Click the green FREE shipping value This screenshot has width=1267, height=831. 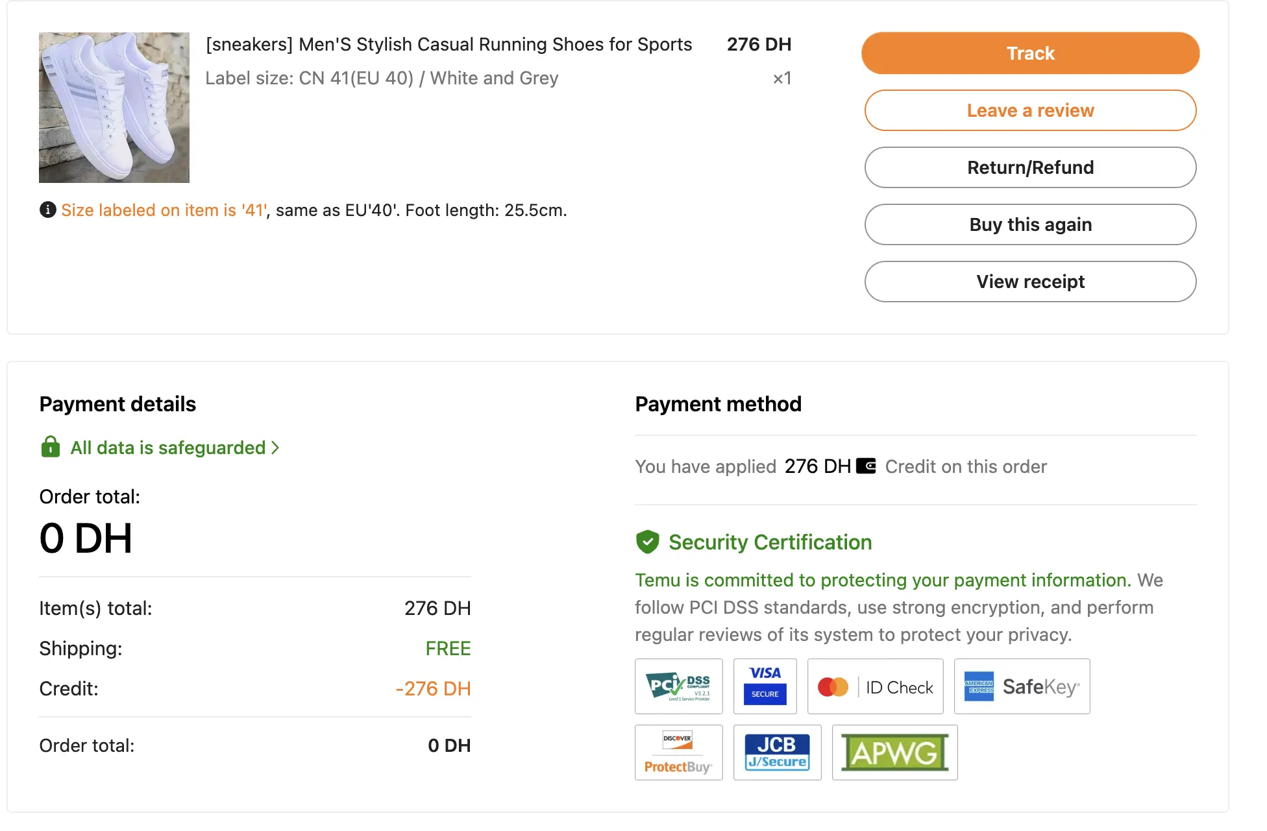click(448, 648)
